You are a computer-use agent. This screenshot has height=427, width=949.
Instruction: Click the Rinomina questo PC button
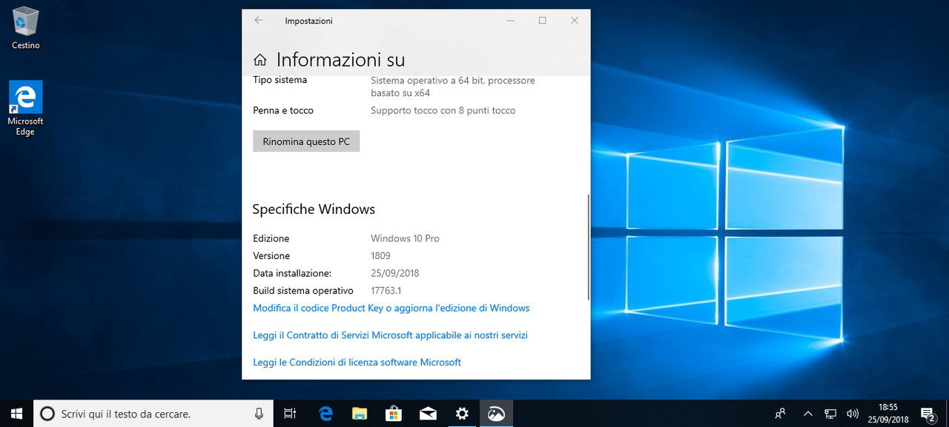click(306, 141)
